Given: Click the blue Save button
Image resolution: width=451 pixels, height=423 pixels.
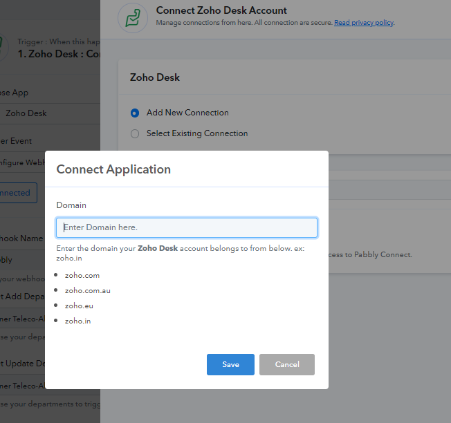Looking at the screenshot, I should (x=230, y=364).
